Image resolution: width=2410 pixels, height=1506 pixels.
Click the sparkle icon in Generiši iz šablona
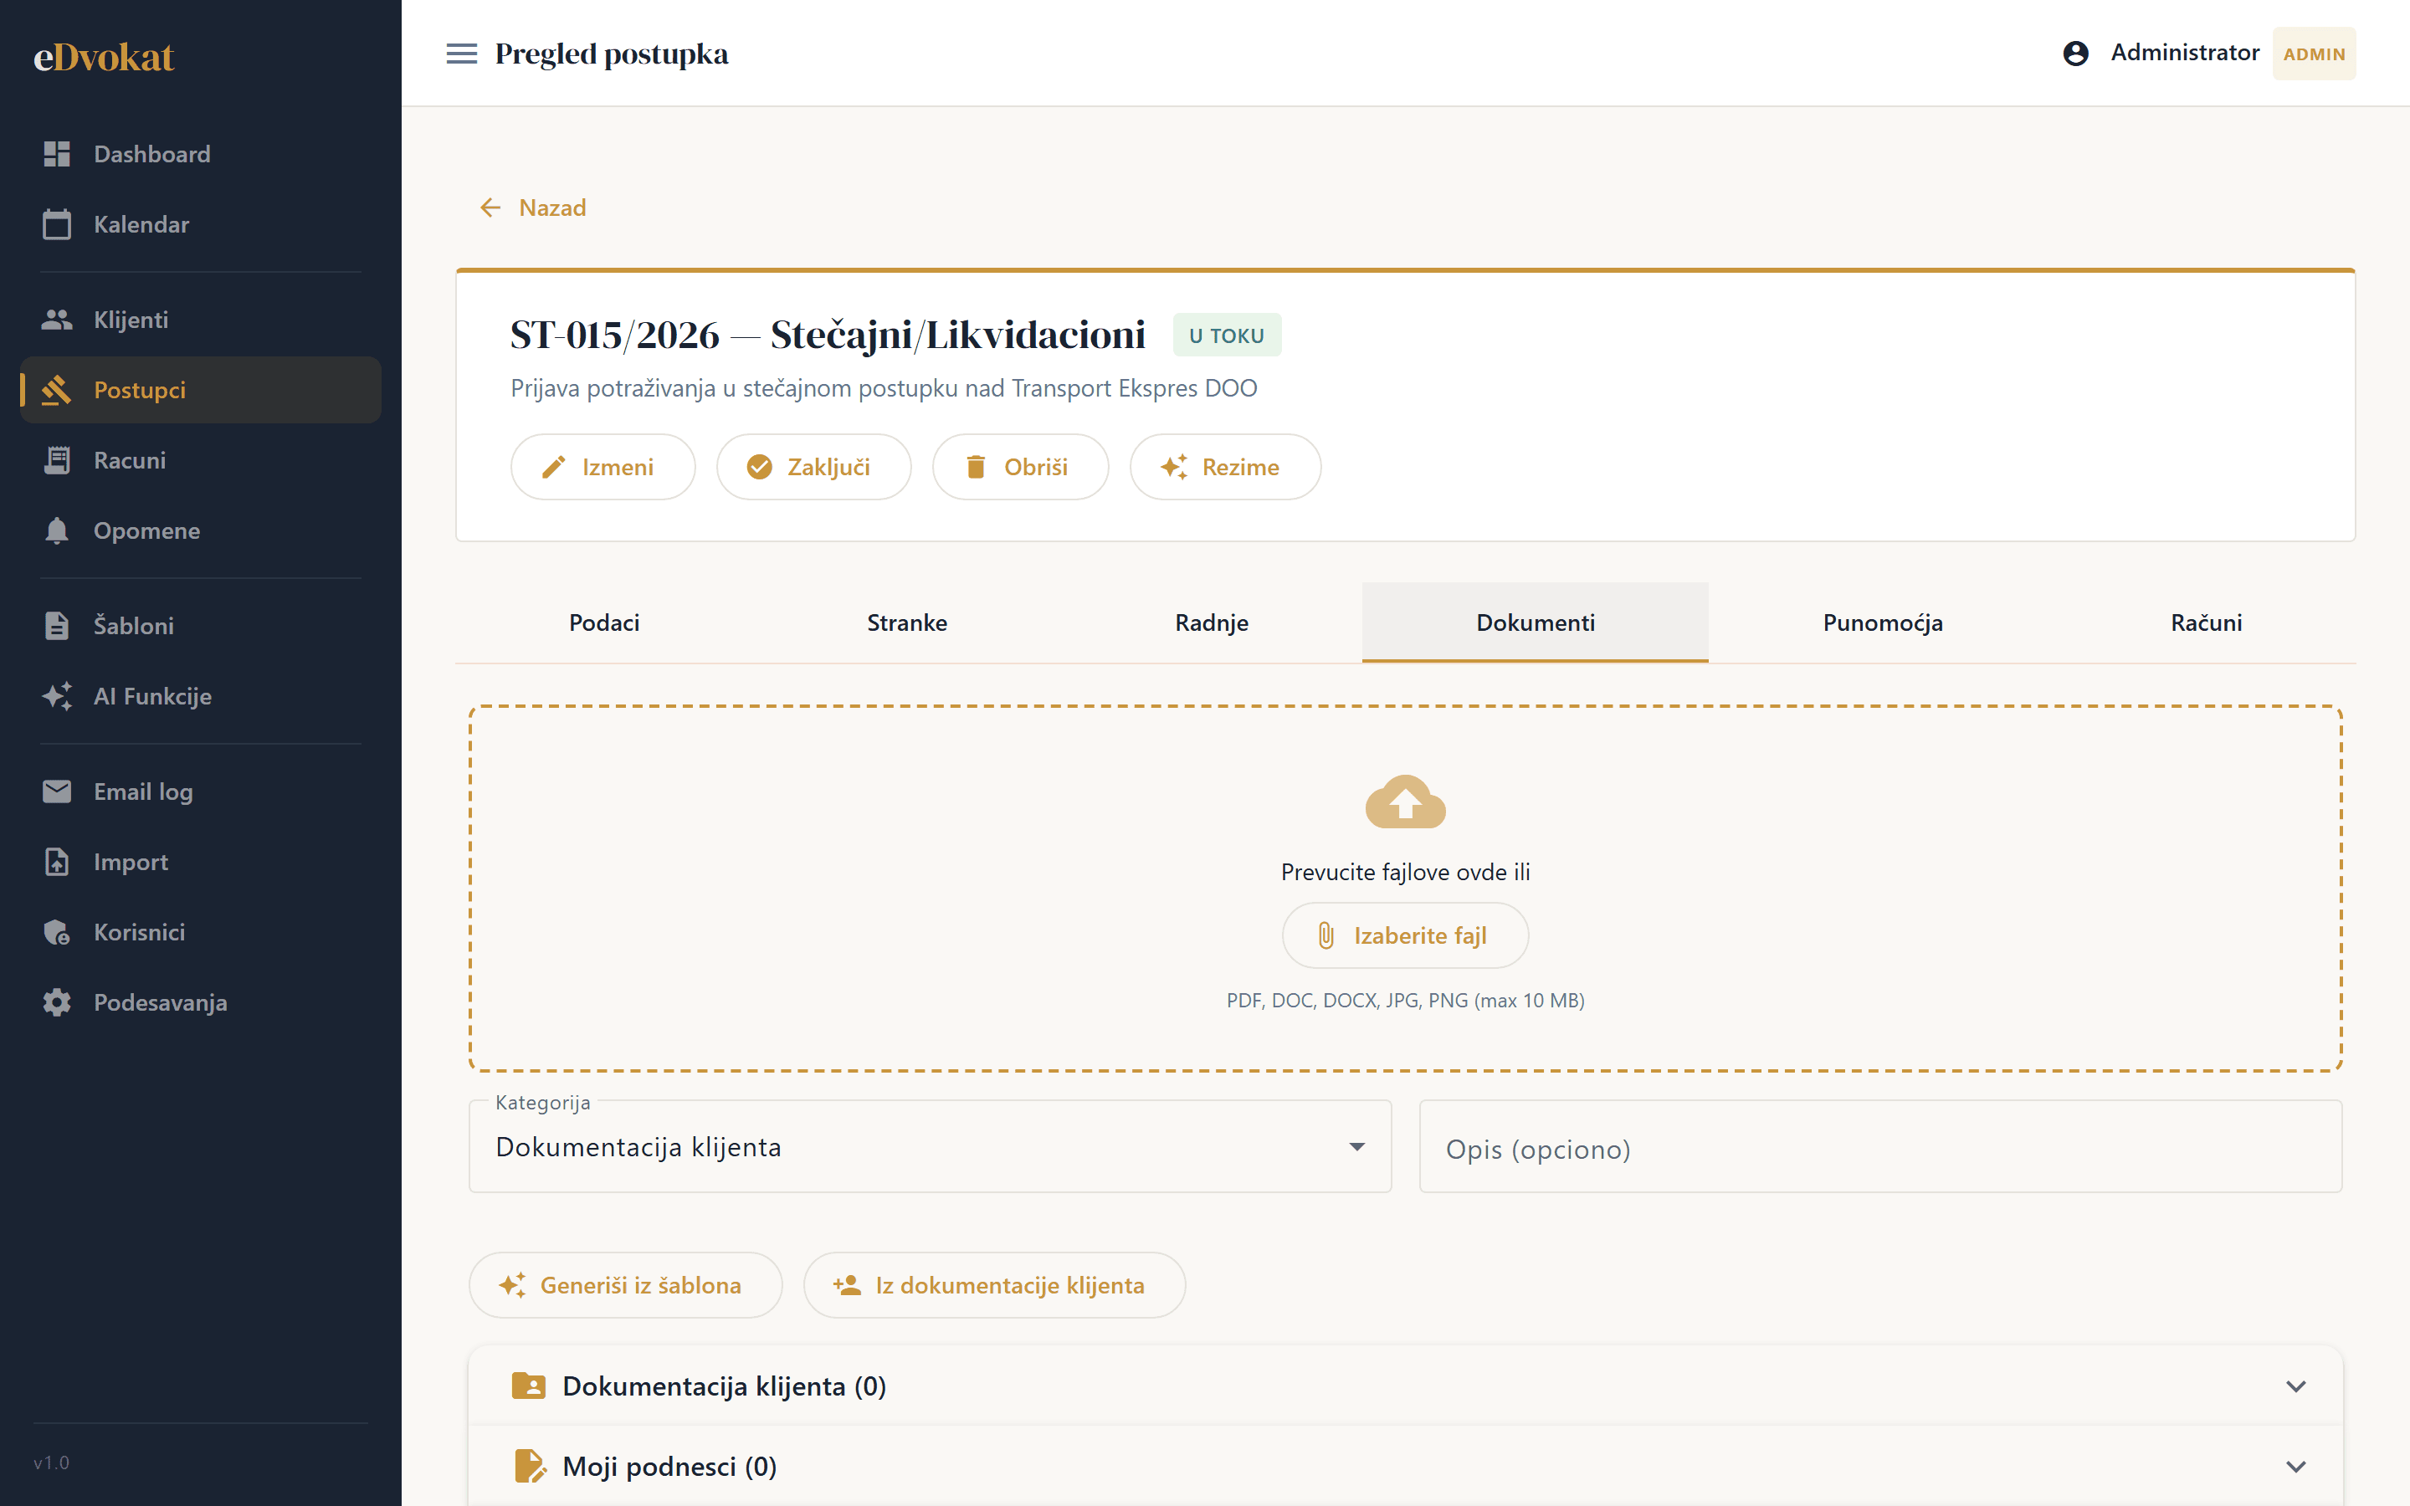513,1285
